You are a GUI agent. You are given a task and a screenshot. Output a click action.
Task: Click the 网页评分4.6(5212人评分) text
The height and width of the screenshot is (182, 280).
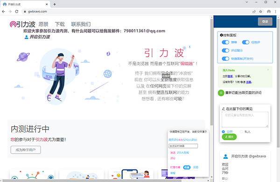(x=183, y=140)
